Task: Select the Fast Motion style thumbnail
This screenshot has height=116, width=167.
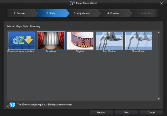Action: tap(109, 41)
